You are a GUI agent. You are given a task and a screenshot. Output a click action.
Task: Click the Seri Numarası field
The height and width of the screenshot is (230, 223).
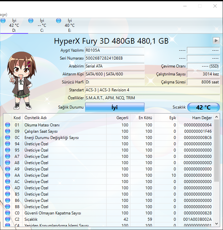(114, 58)
